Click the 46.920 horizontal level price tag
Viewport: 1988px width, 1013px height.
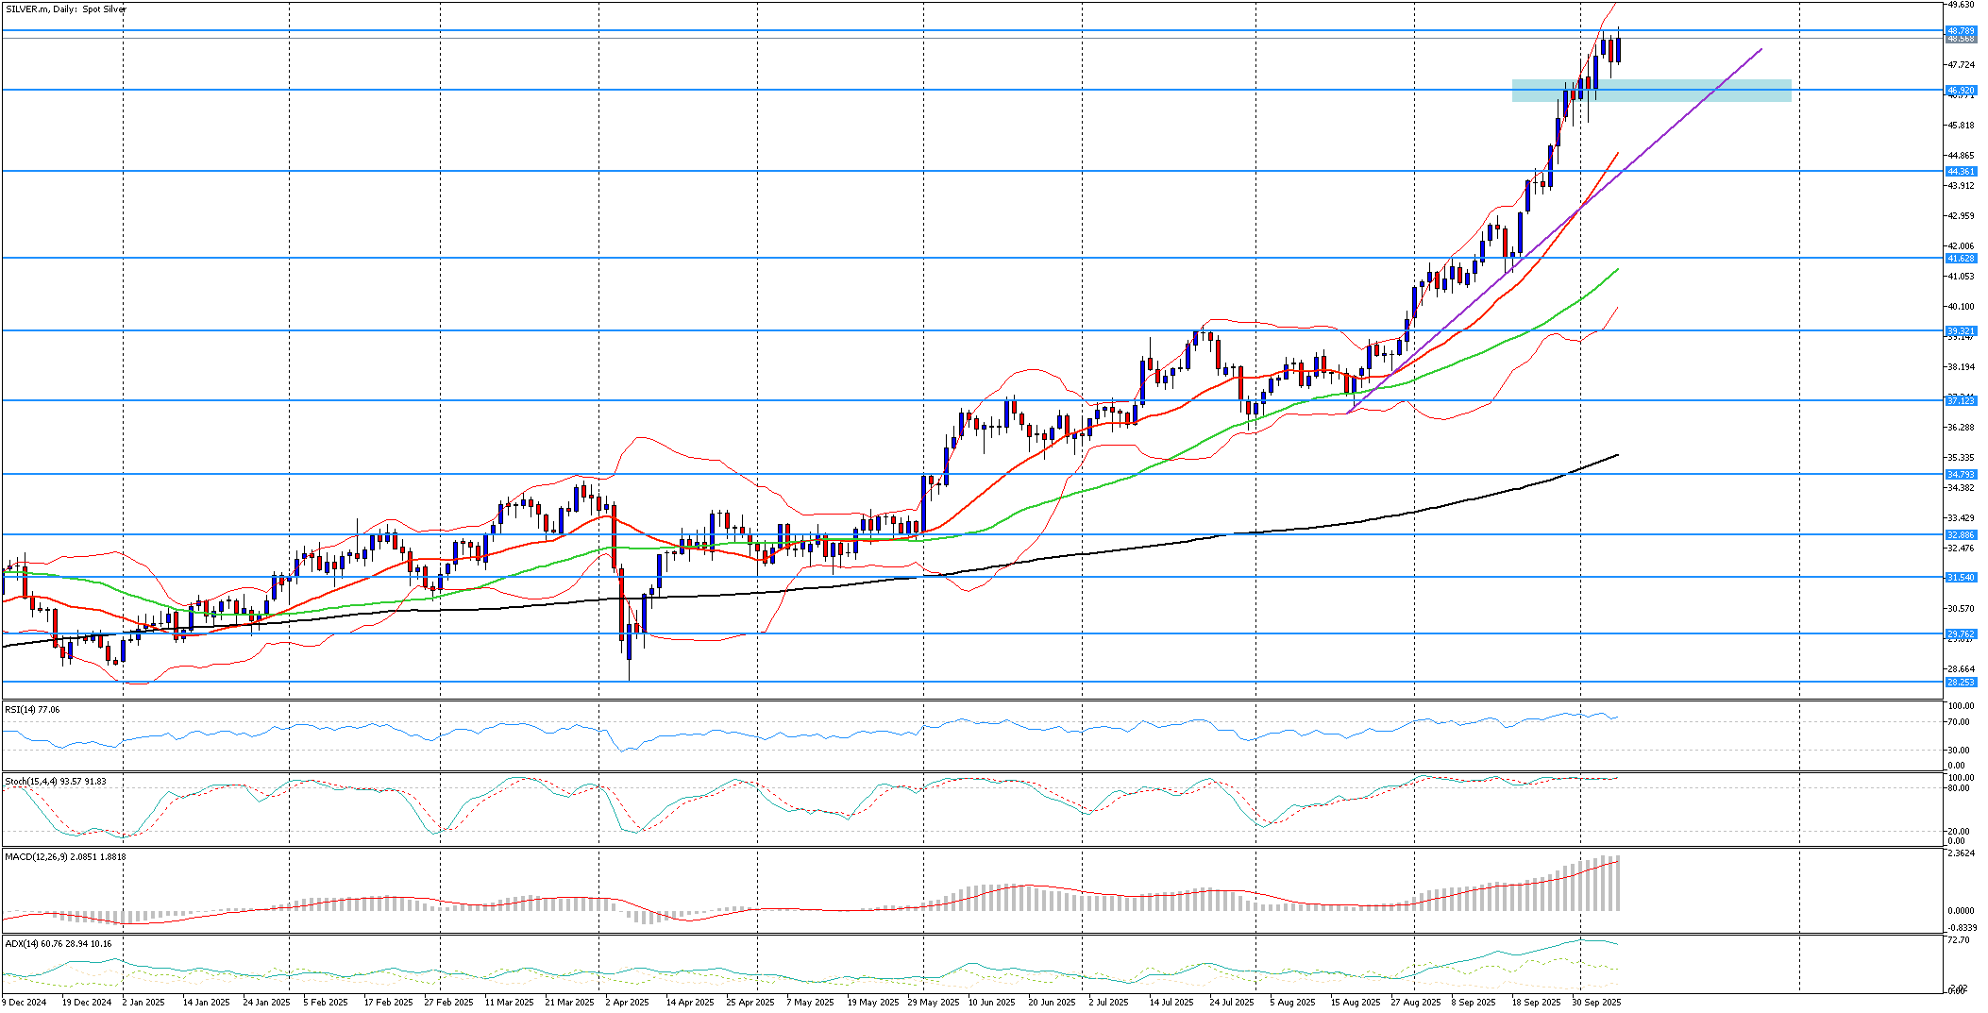point(1961,91)
